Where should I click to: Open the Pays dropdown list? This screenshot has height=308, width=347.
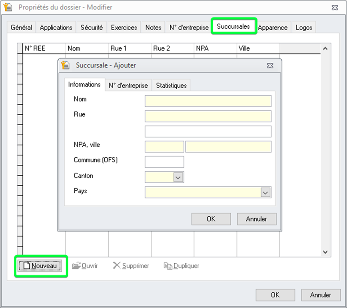[265, 192]
